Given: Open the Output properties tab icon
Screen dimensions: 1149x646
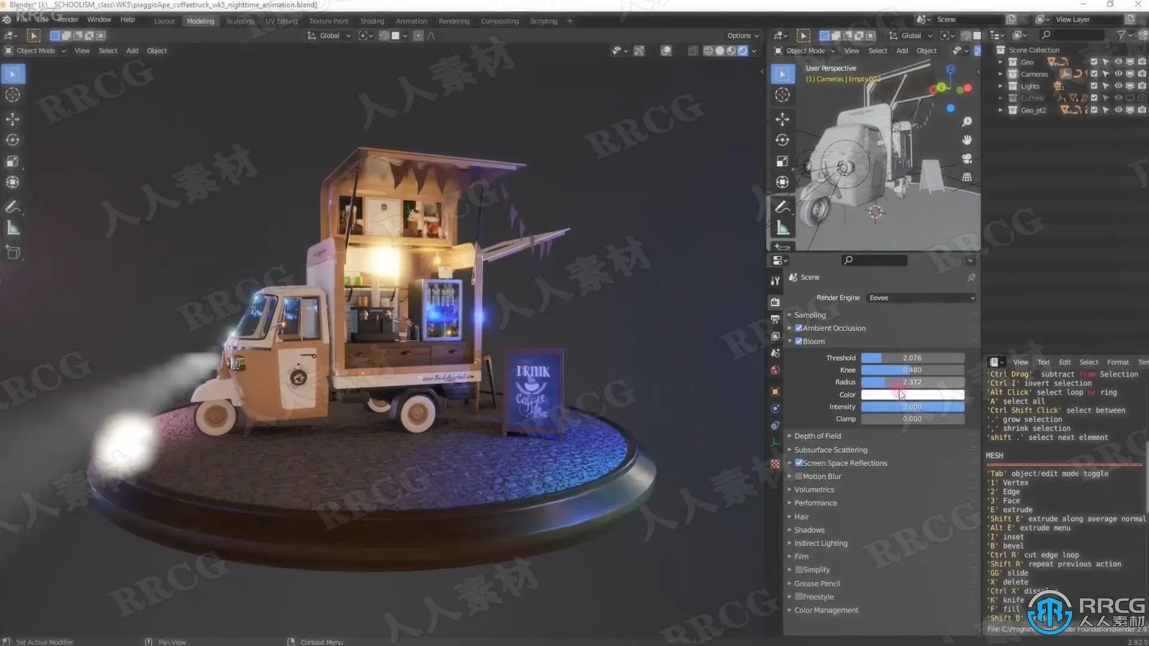Looking at the screenshot, I should coord(775,319).
